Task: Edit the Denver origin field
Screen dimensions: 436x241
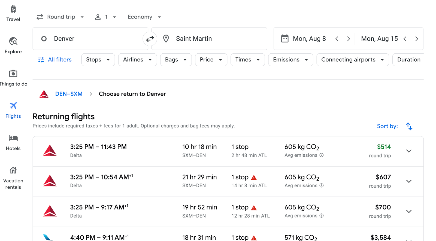Action: pyautogui.click(x=90, y=39)
